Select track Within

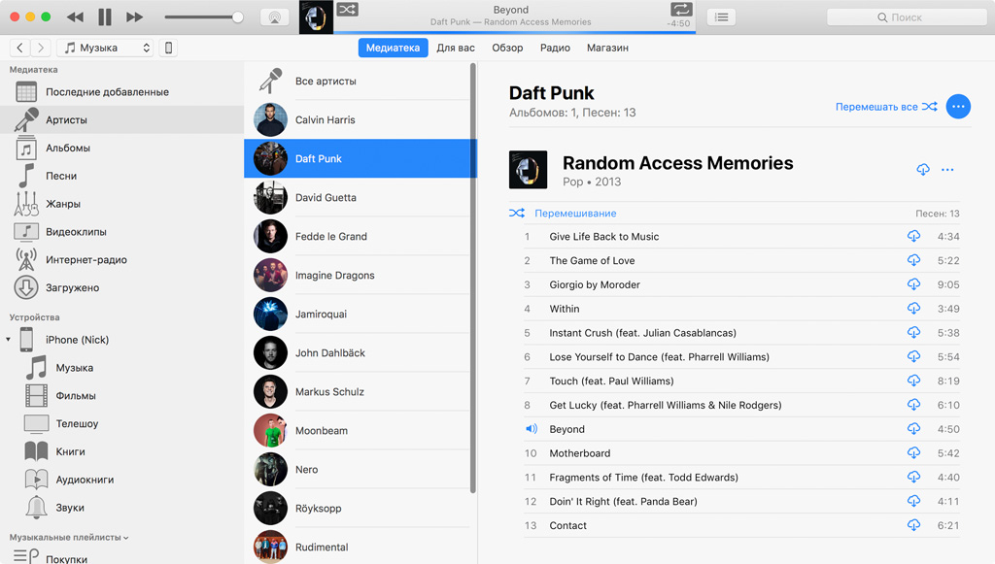point(741,309)
